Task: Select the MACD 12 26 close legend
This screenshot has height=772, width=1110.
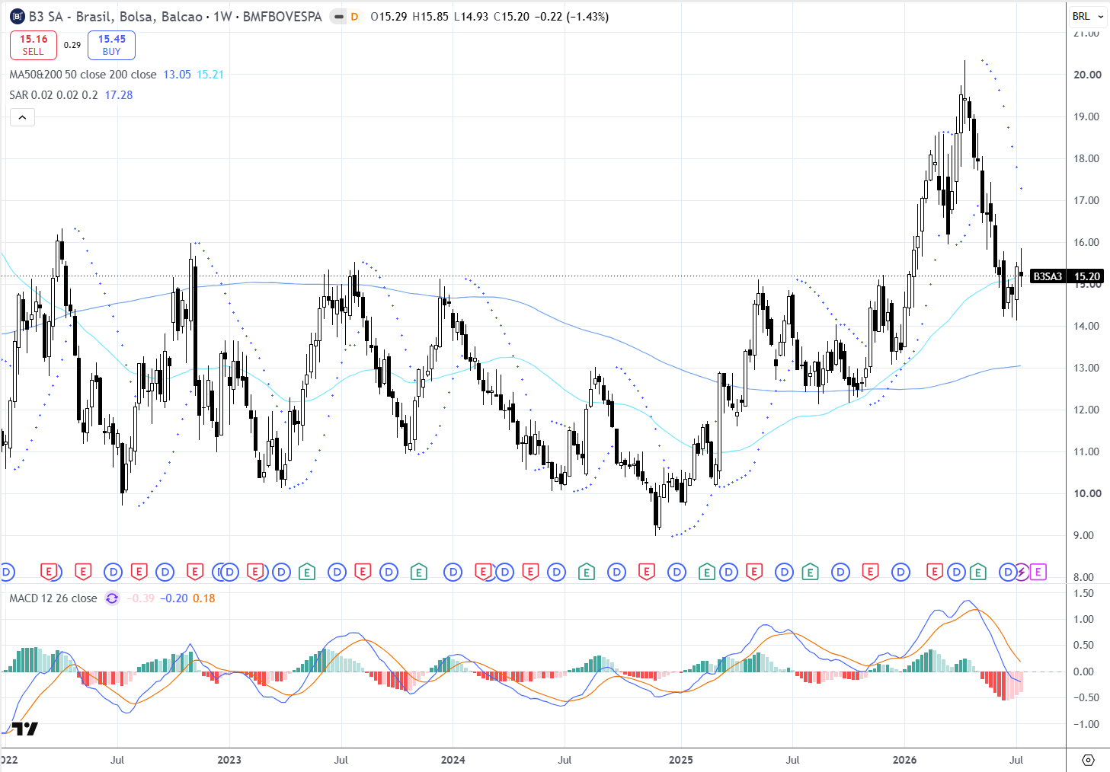Action: pyautogui.click(x=53, y=598)
